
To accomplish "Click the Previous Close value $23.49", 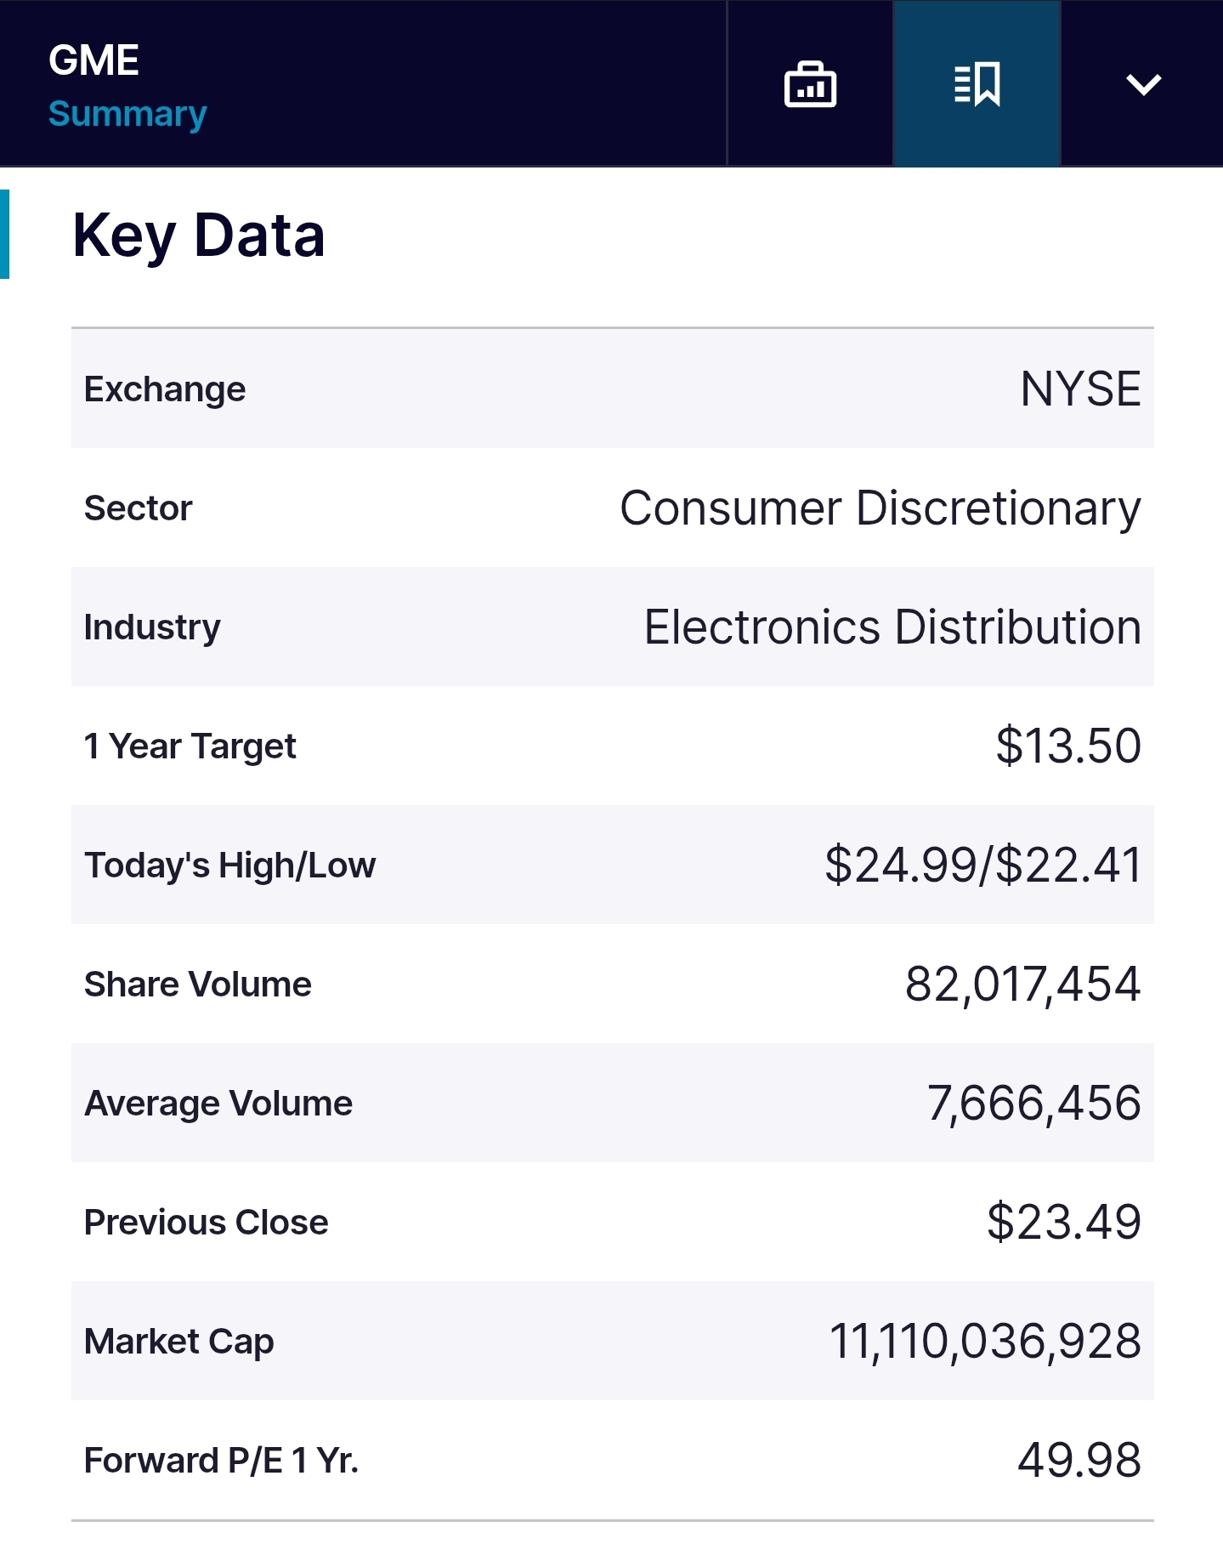I will [x=1063, y=1223].
